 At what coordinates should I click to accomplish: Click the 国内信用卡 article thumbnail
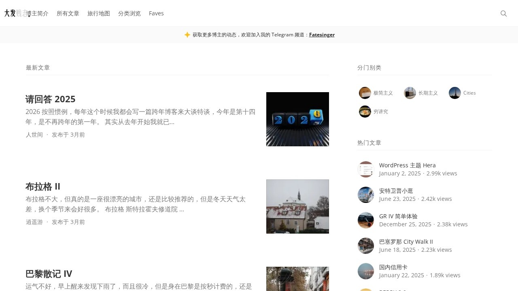[365, 271]
